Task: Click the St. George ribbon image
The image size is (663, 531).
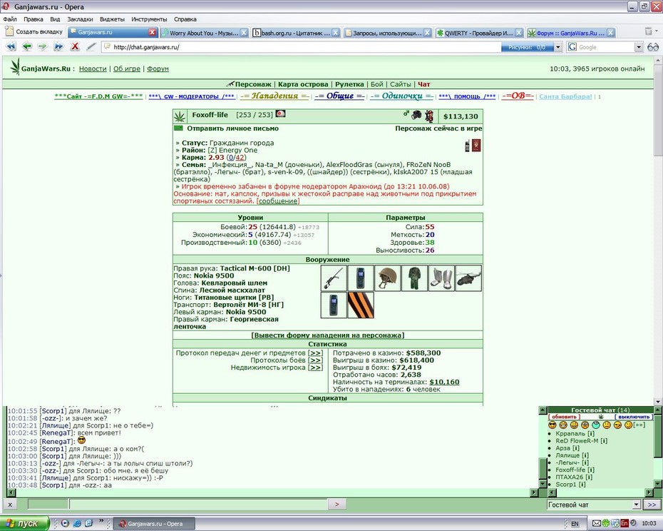Action: point(361,305)
